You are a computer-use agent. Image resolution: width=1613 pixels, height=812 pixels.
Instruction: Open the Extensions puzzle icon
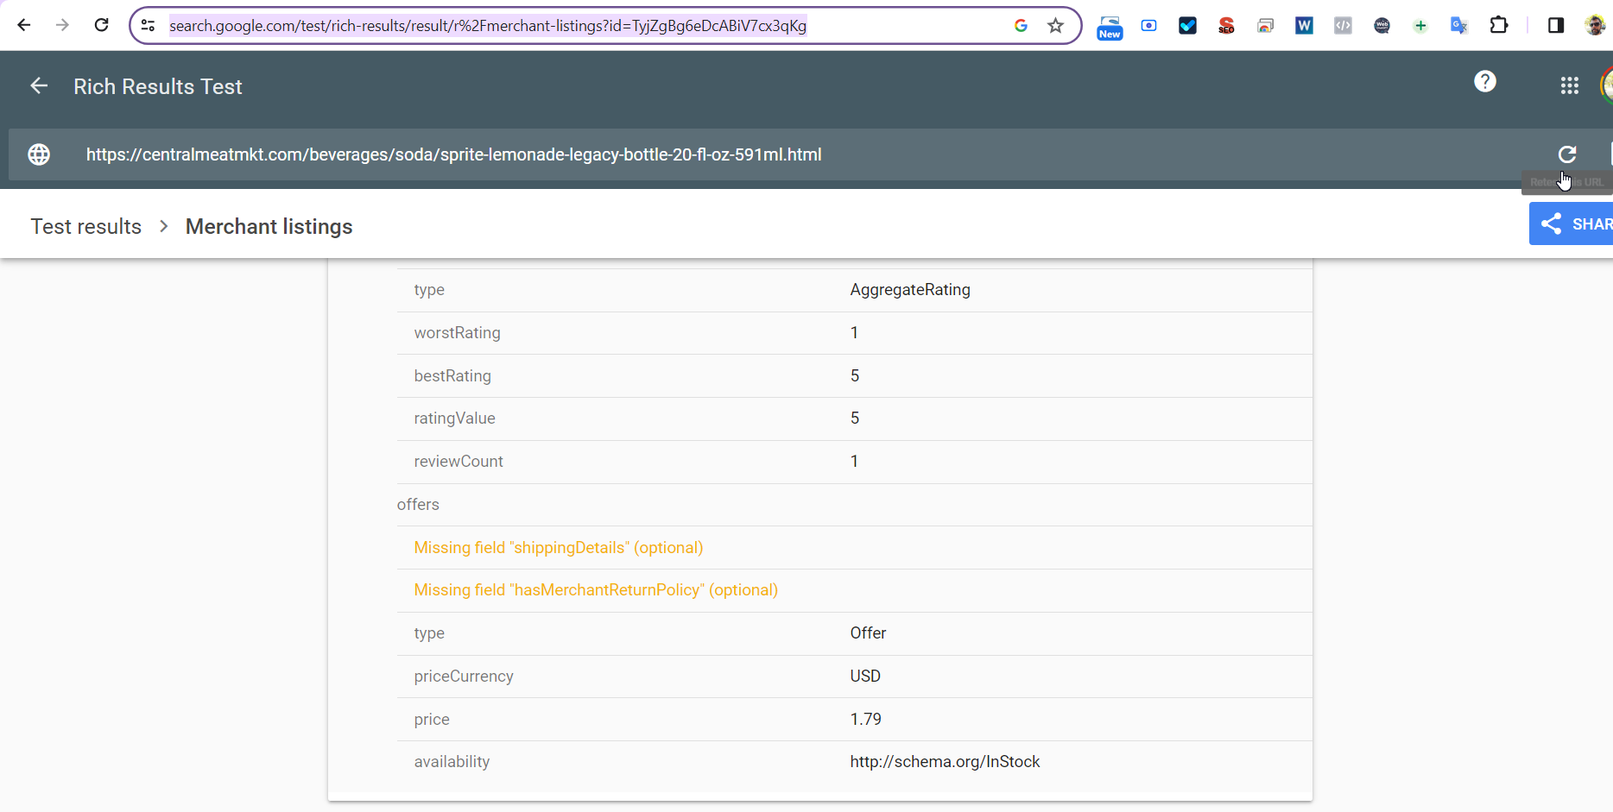[1499, 26]
